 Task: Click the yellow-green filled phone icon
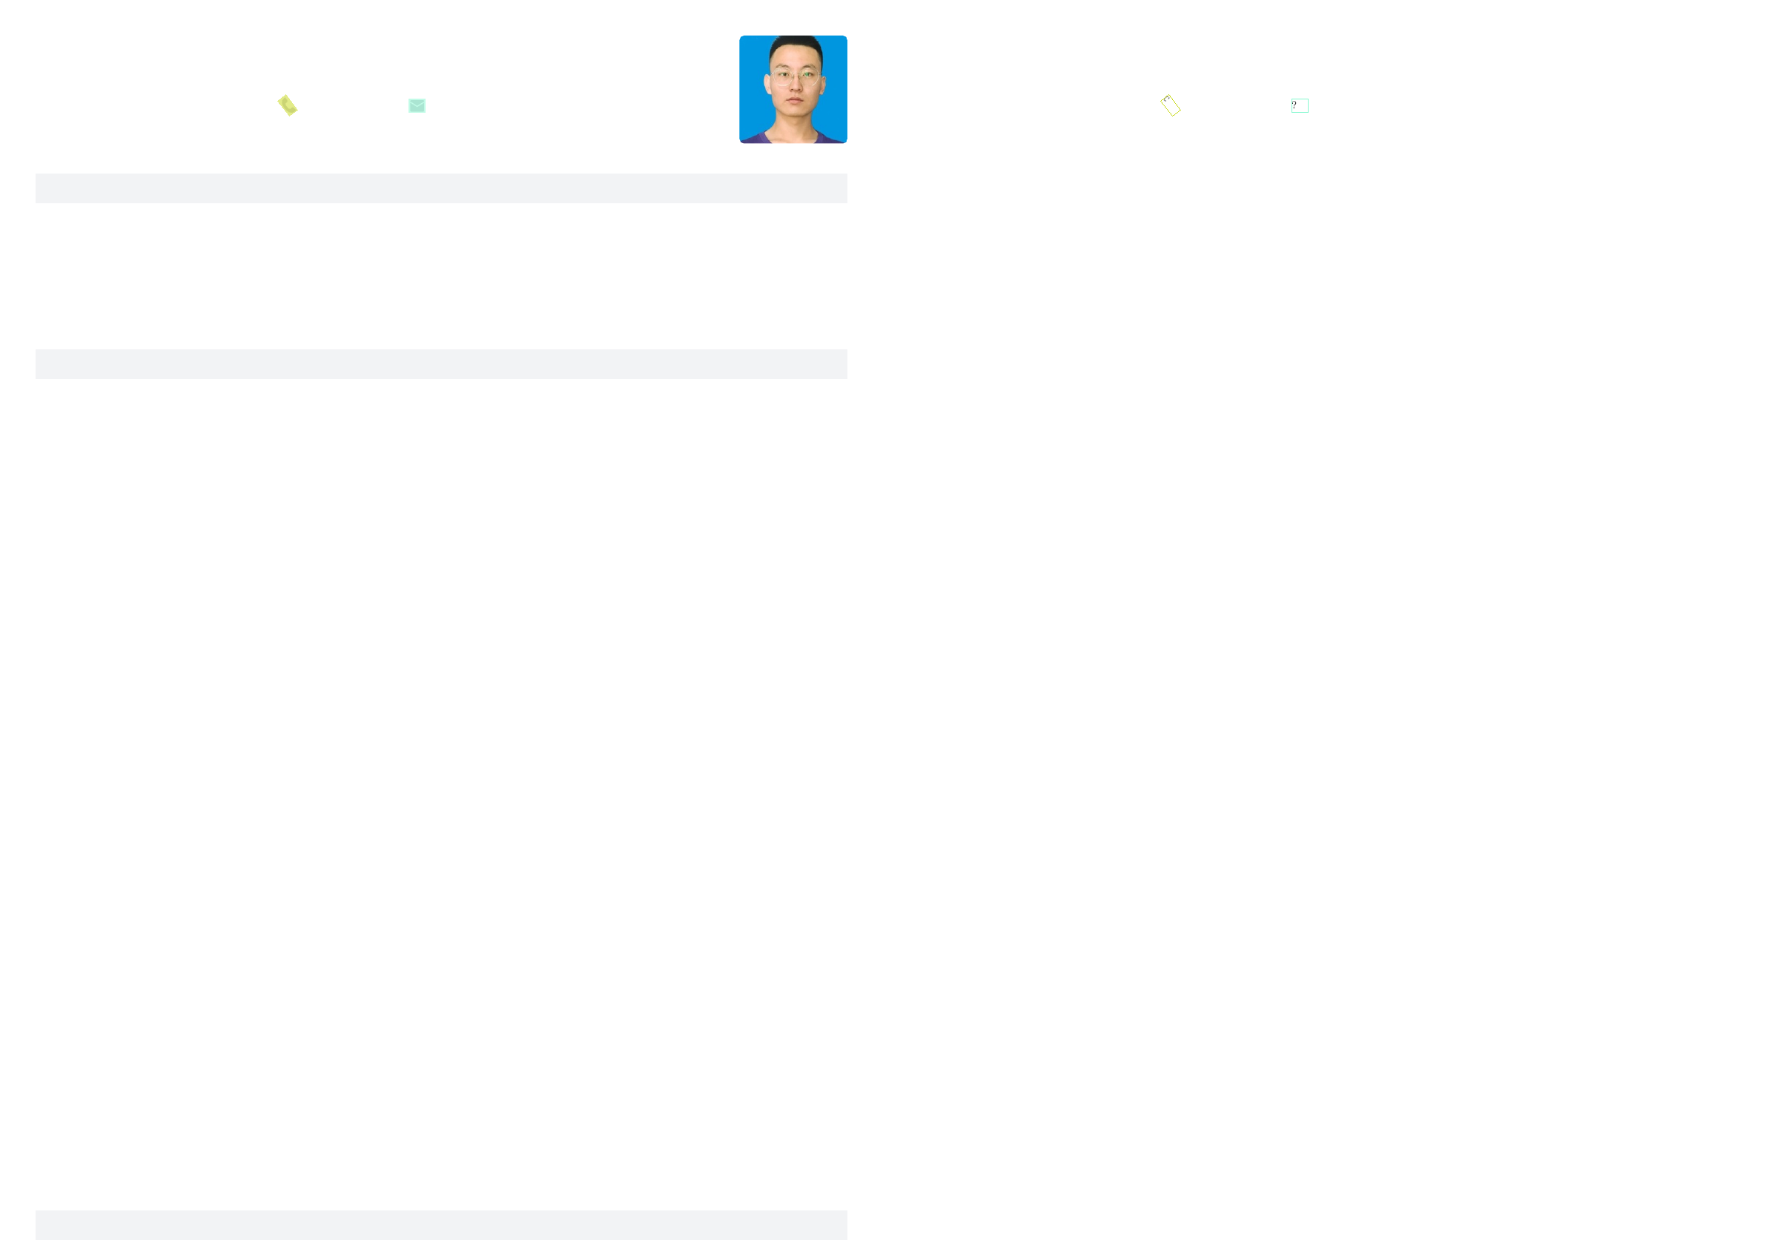point(288,105)
